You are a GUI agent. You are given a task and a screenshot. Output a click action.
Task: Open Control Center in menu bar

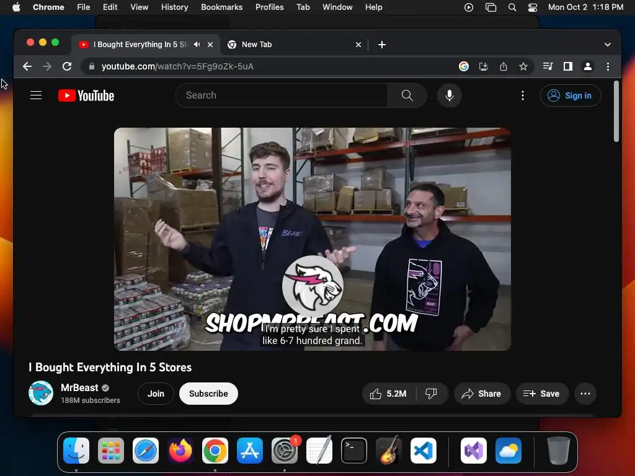coord(533,7)
